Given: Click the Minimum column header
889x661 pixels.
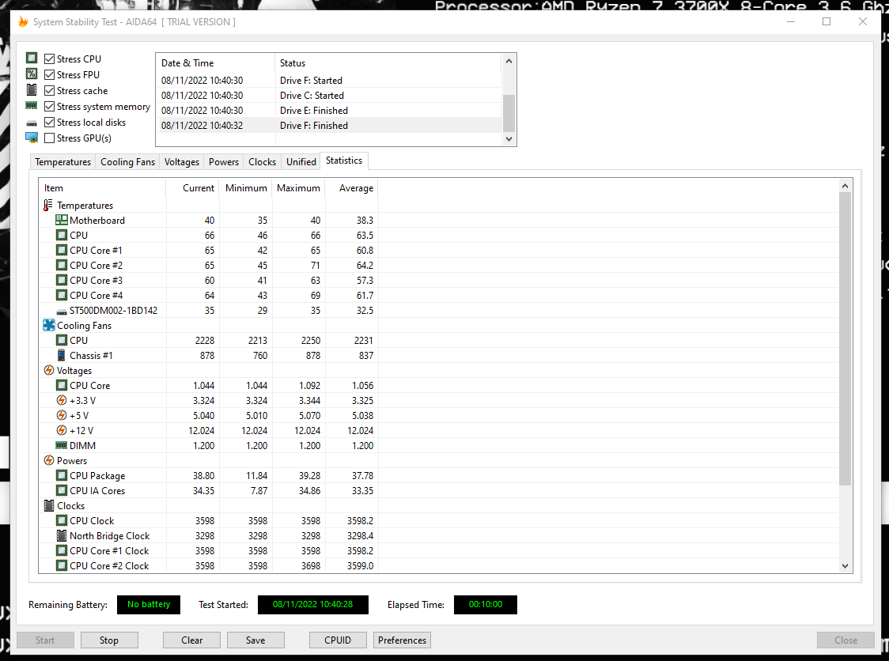Looking at the screenshot, I should (245, 187).
